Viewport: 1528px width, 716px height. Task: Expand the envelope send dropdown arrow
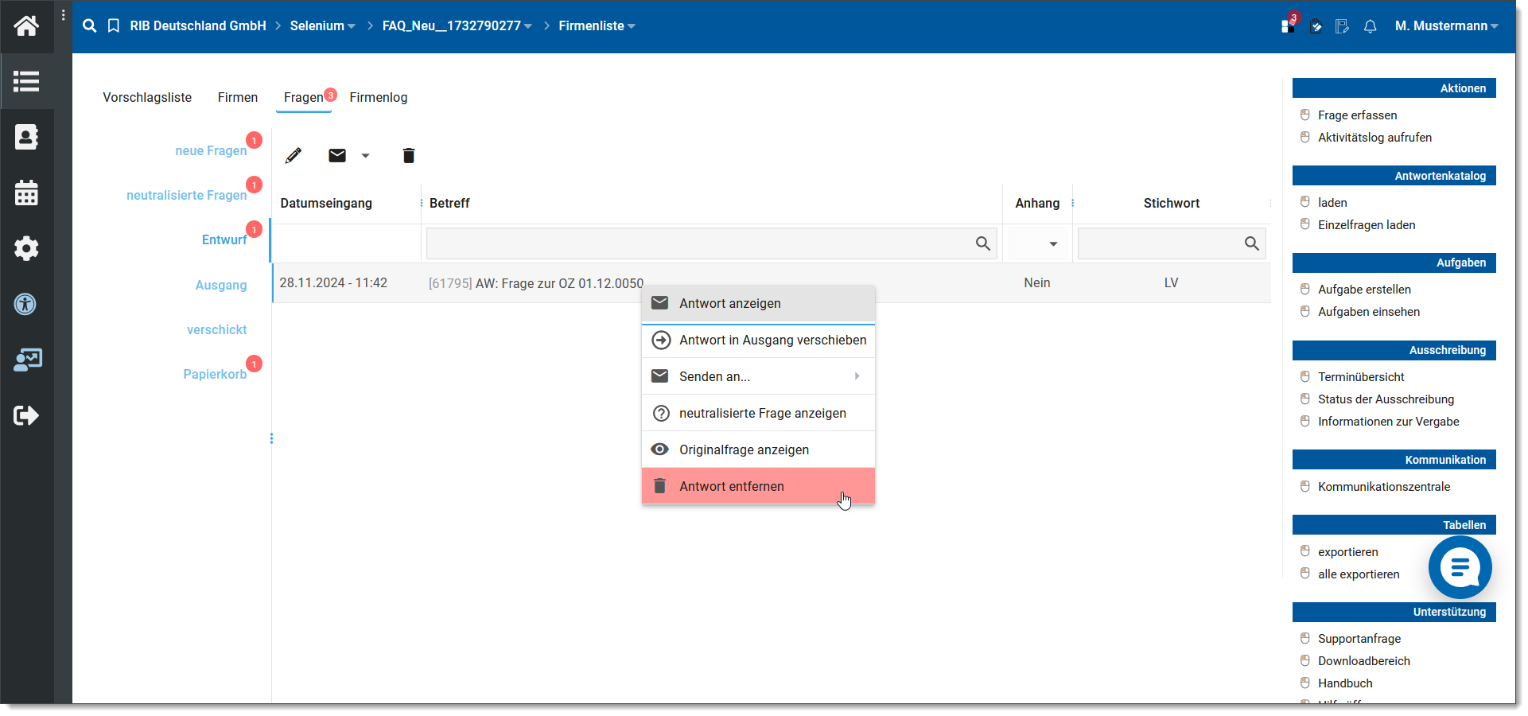pos(366,156)
